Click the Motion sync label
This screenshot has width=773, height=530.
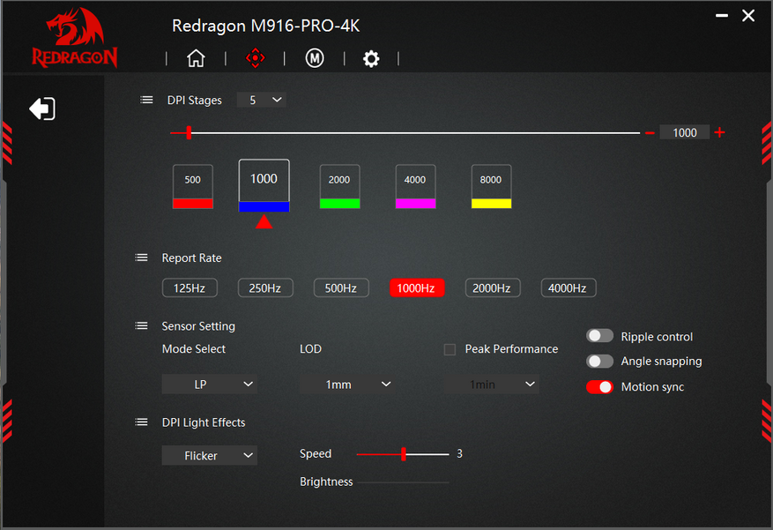pos(652,387)
